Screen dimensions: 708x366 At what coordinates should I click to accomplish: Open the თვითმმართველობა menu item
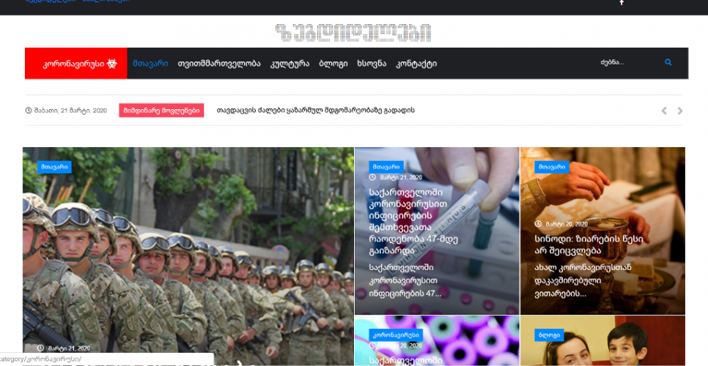click(219, 64)
